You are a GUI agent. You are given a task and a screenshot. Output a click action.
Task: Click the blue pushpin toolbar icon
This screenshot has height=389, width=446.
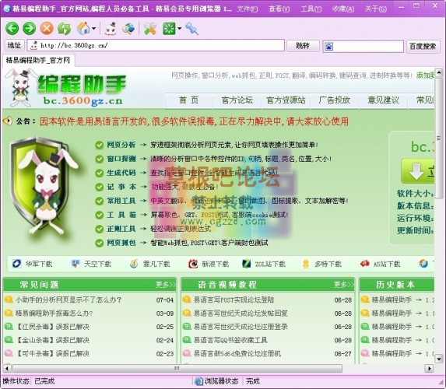[x=191, y=29]
